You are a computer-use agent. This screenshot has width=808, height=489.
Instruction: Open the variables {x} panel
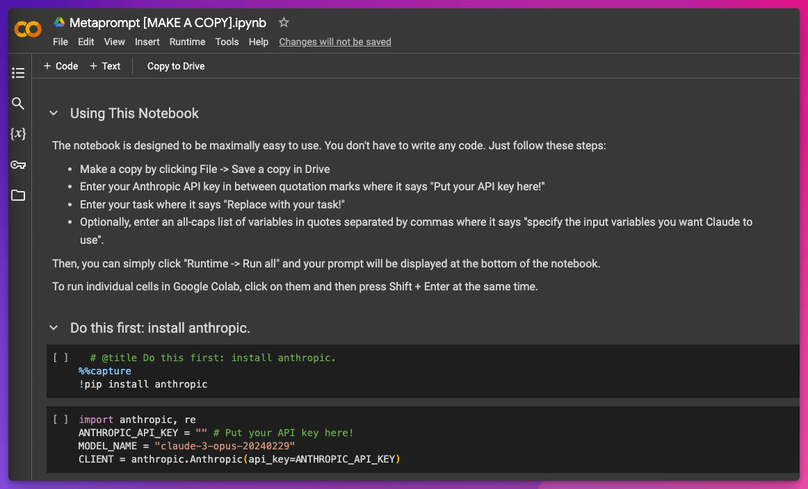pyautogui.click(x=18, y=134)
